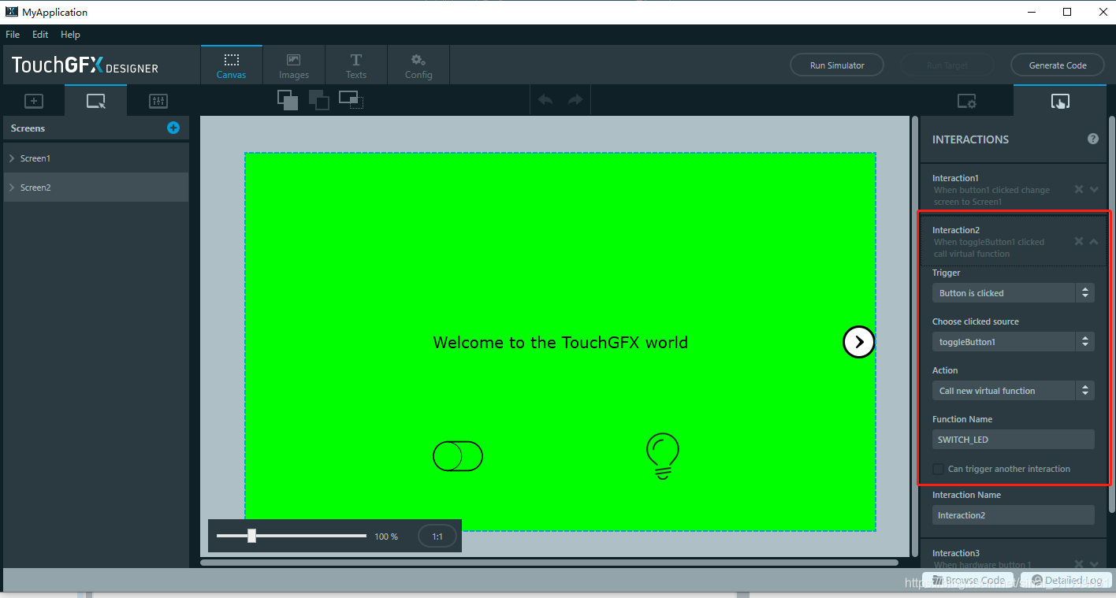Image resolution: width=1116 pixels, height=598 pixels.
Task: Click the zoom slider handle
Action: 251,536
